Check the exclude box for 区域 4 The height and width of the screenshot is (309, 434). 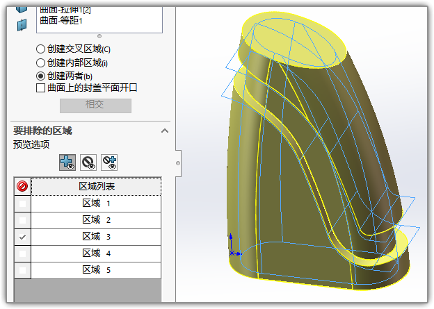coord(22,253)
